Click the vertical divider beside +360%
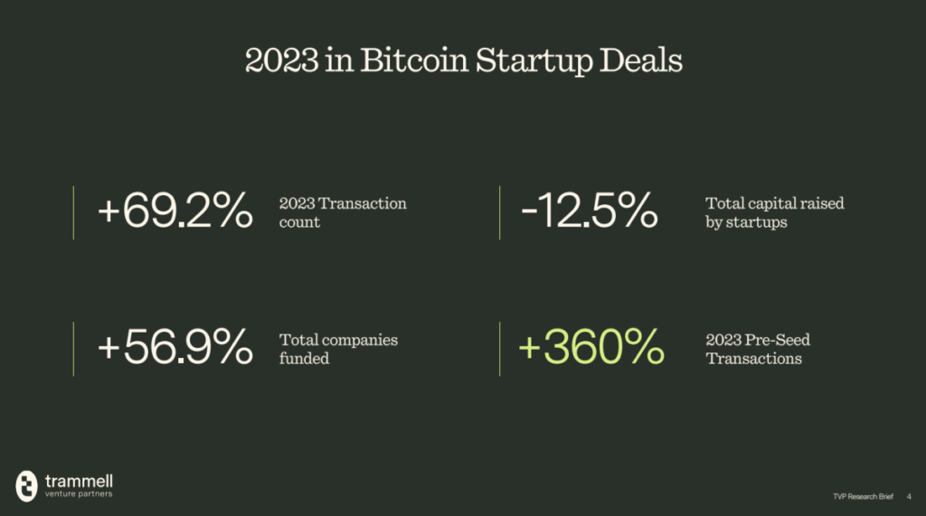The image size is (926, 516). [x=499, y=349]
